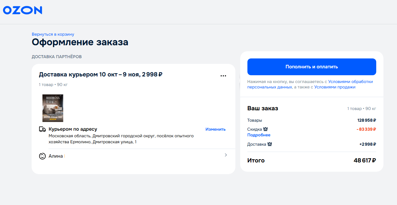
Task: Click the OZON logo
Action: coord(22,10)
